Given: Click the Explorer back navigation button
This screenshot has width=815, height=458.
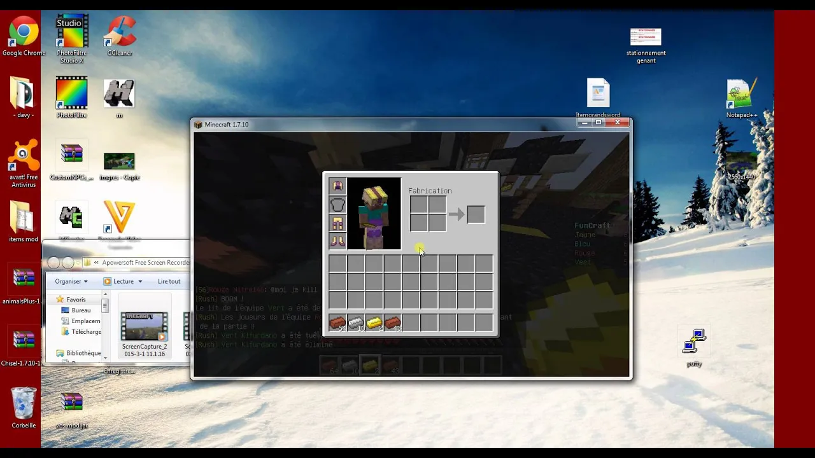Looking at the screenshot, I should point(54,263).
